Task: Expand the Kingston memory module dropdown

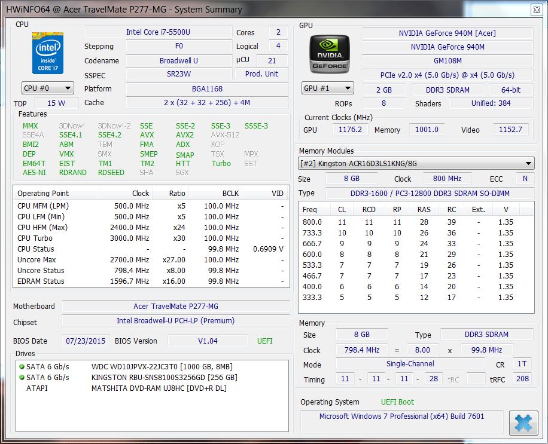Action: tap(416, 163)
